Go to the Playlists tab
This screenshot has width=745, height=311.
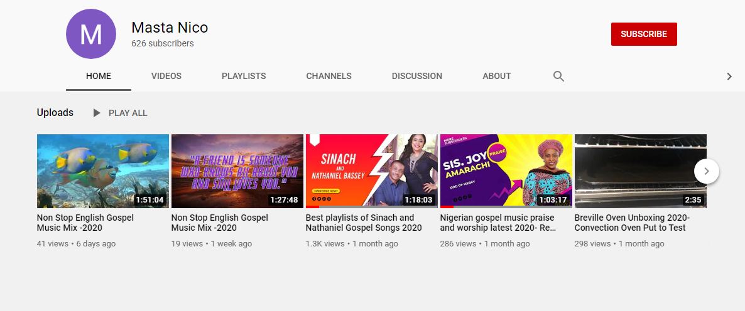point(244,76)
